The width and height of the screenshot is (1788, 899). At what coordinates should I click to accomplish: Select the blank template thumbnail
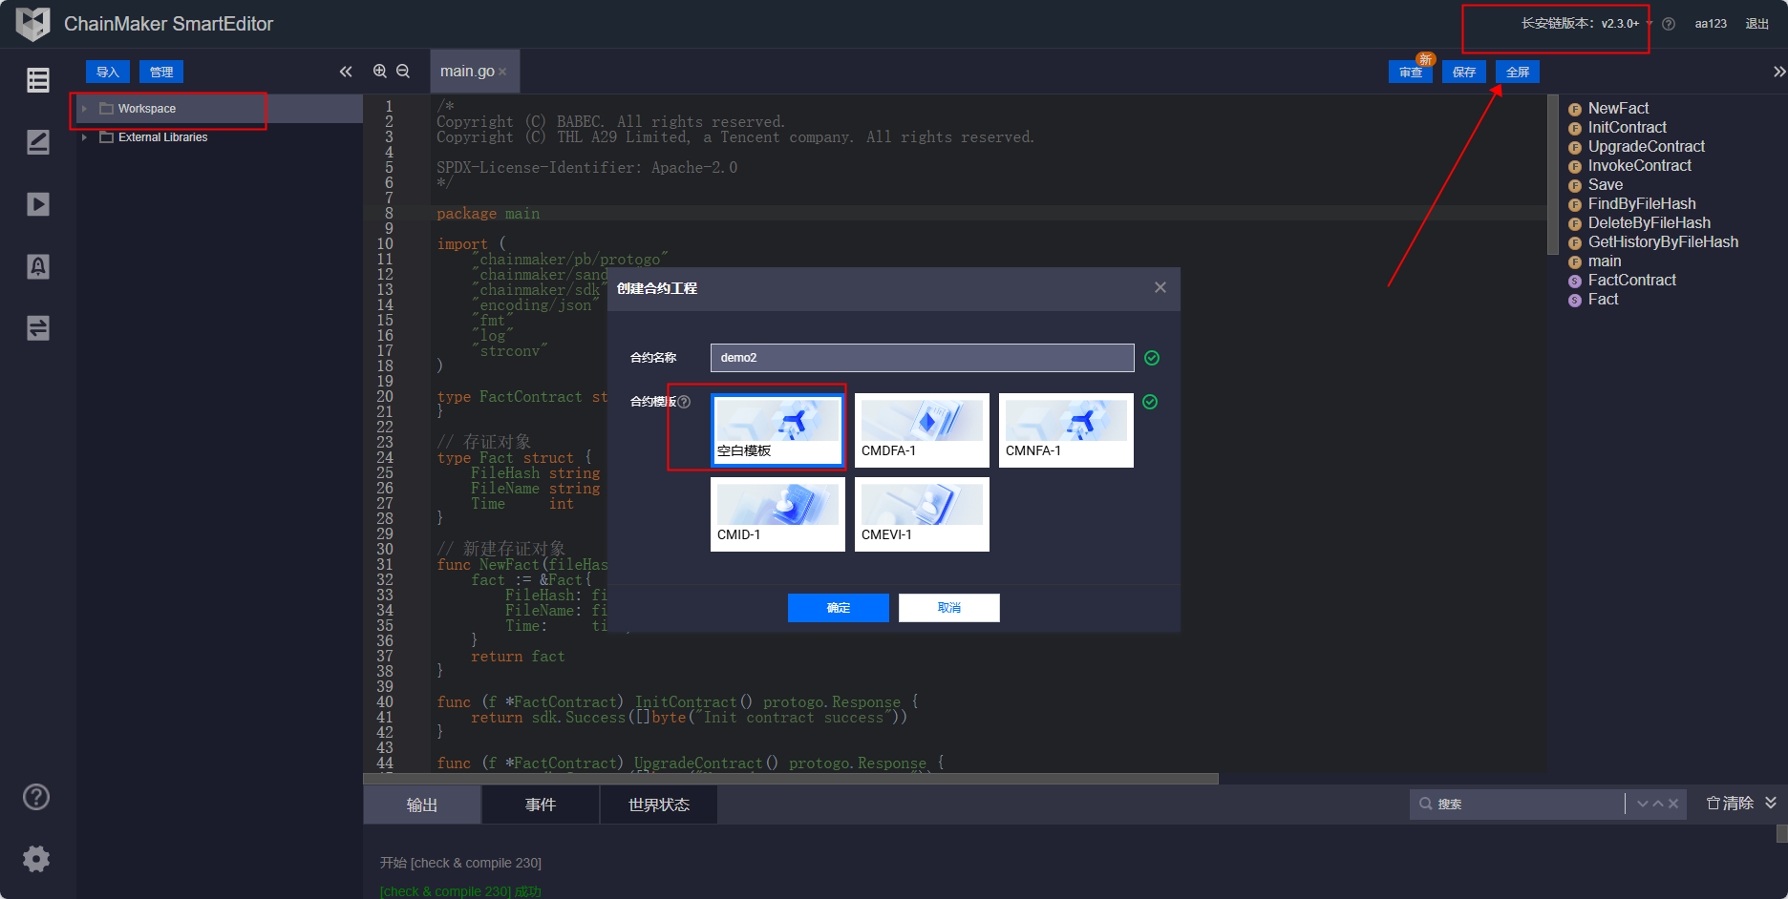click(x=777, y=430)
